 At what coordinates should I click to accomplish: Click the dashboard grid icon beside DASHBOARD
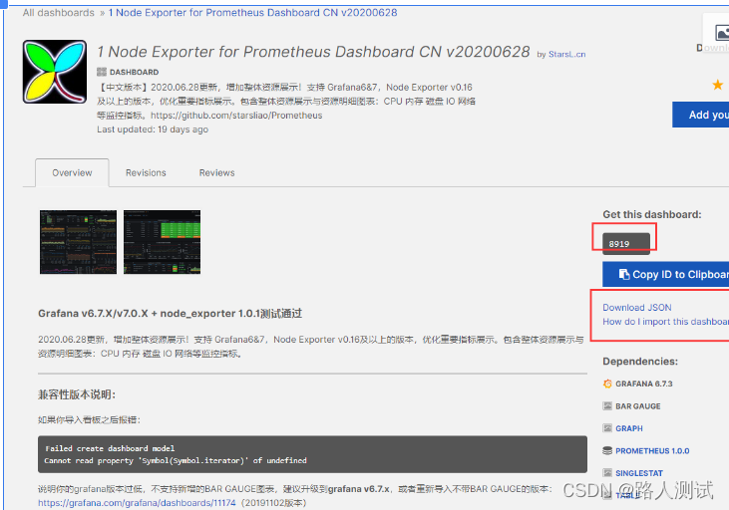tap(102, 72)
